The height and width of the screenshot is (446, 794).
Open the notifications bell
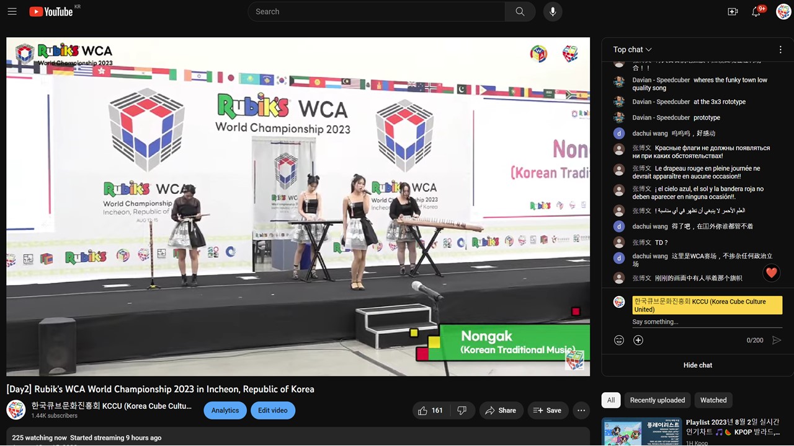[x=757, y=12]
